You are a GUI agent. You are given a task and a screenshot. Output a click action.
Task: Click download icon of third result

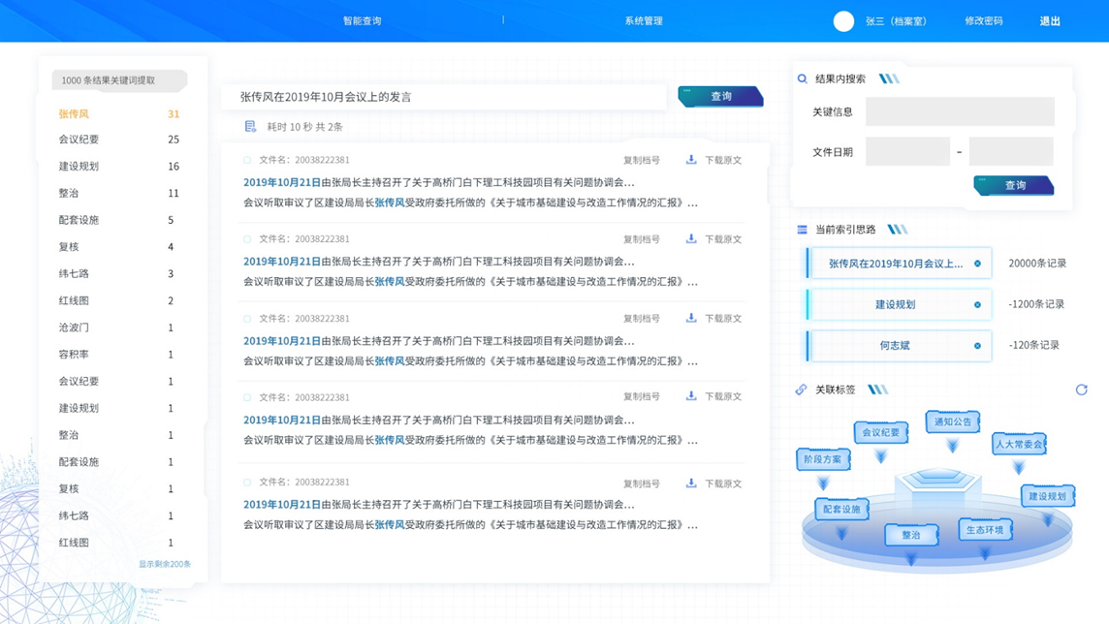point(691,318)
